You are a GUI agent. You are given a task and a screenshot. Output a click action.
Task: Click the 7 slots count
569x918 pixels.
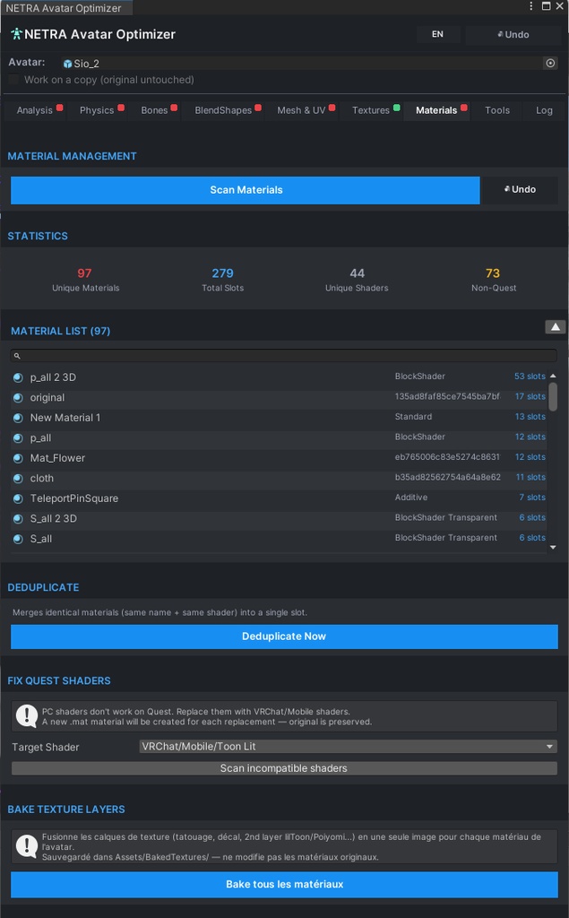point(532,498)
